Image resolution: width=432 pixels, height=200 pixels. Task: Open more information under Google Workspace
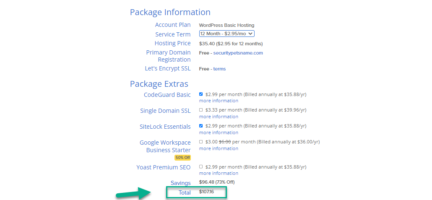click(x=219, y=148)
